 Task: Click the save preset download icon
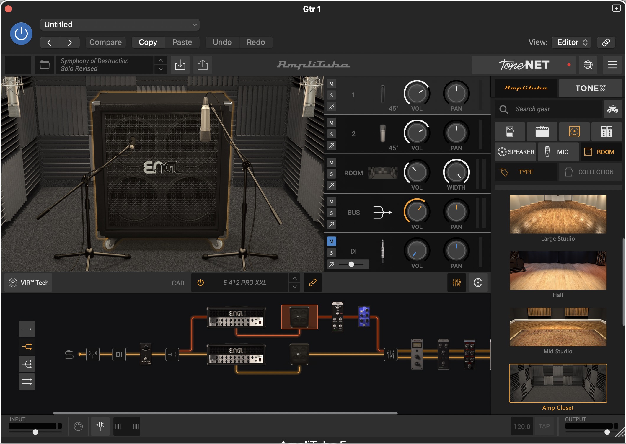point(180,65)
